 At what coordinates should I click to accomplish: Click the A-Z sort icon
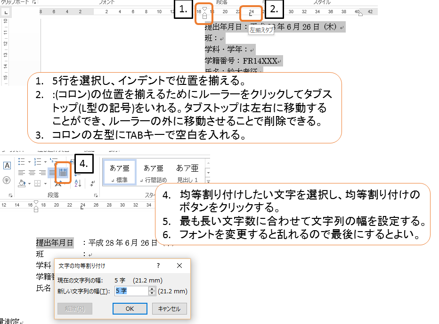click(x=78, y=183)
